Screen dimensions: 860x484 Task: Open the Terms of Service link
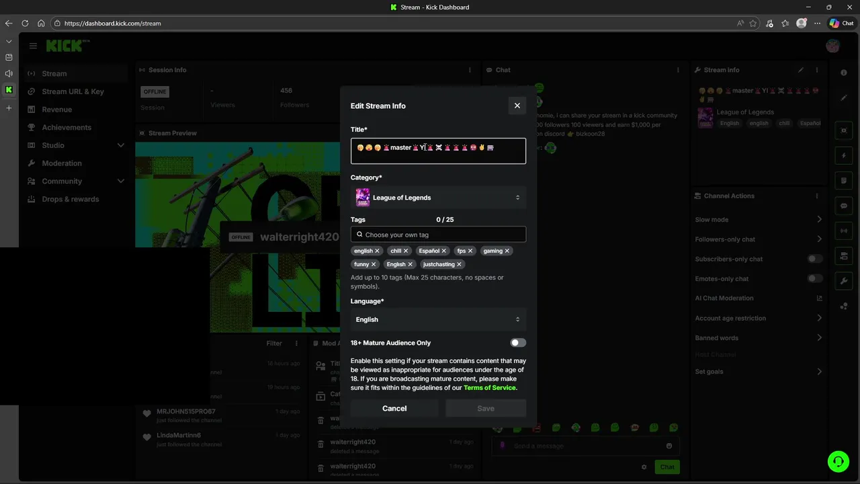(490, 387)
